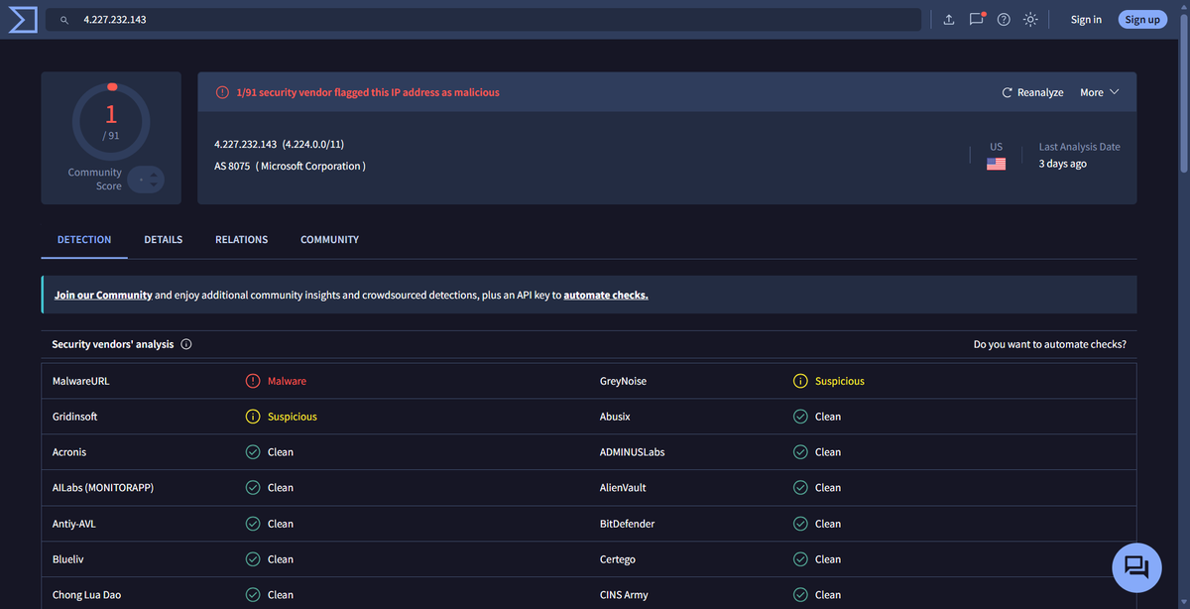Click Abusix Clean checkmark icon
The image size is (1190, 609).
800,417
